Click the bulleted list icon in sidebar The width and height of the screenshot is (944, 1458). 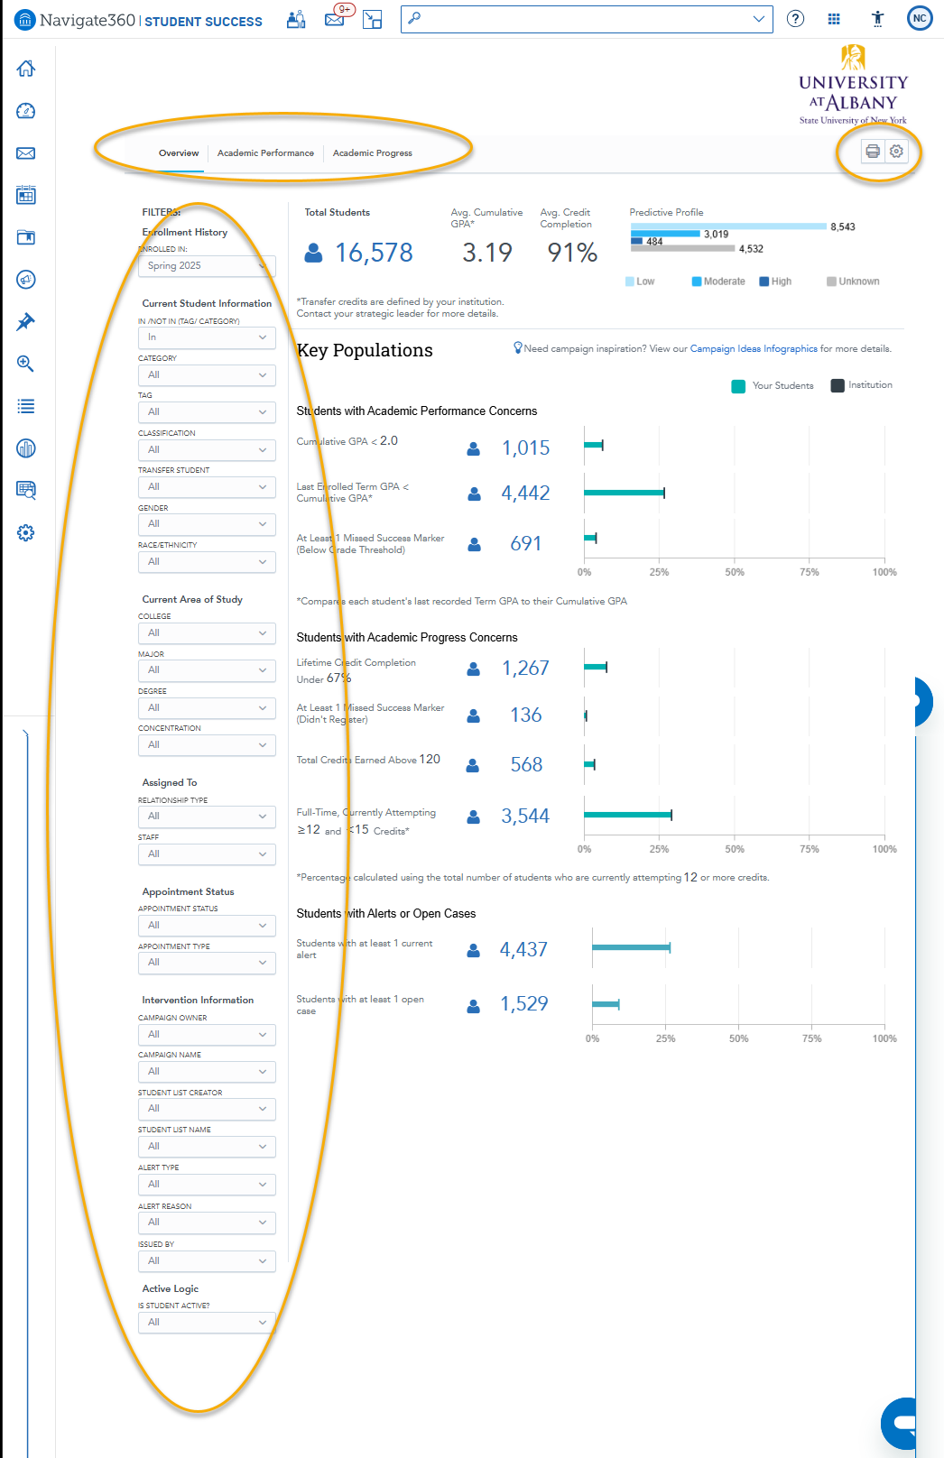click(26, 406)
